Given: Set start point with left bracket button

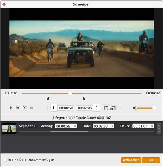Looking at the screenshot, I should click(x=54, y=108).
